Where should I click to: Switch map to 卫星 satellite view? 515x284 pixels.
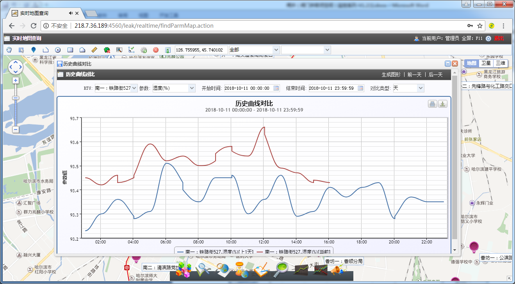[x=486, y=63]
